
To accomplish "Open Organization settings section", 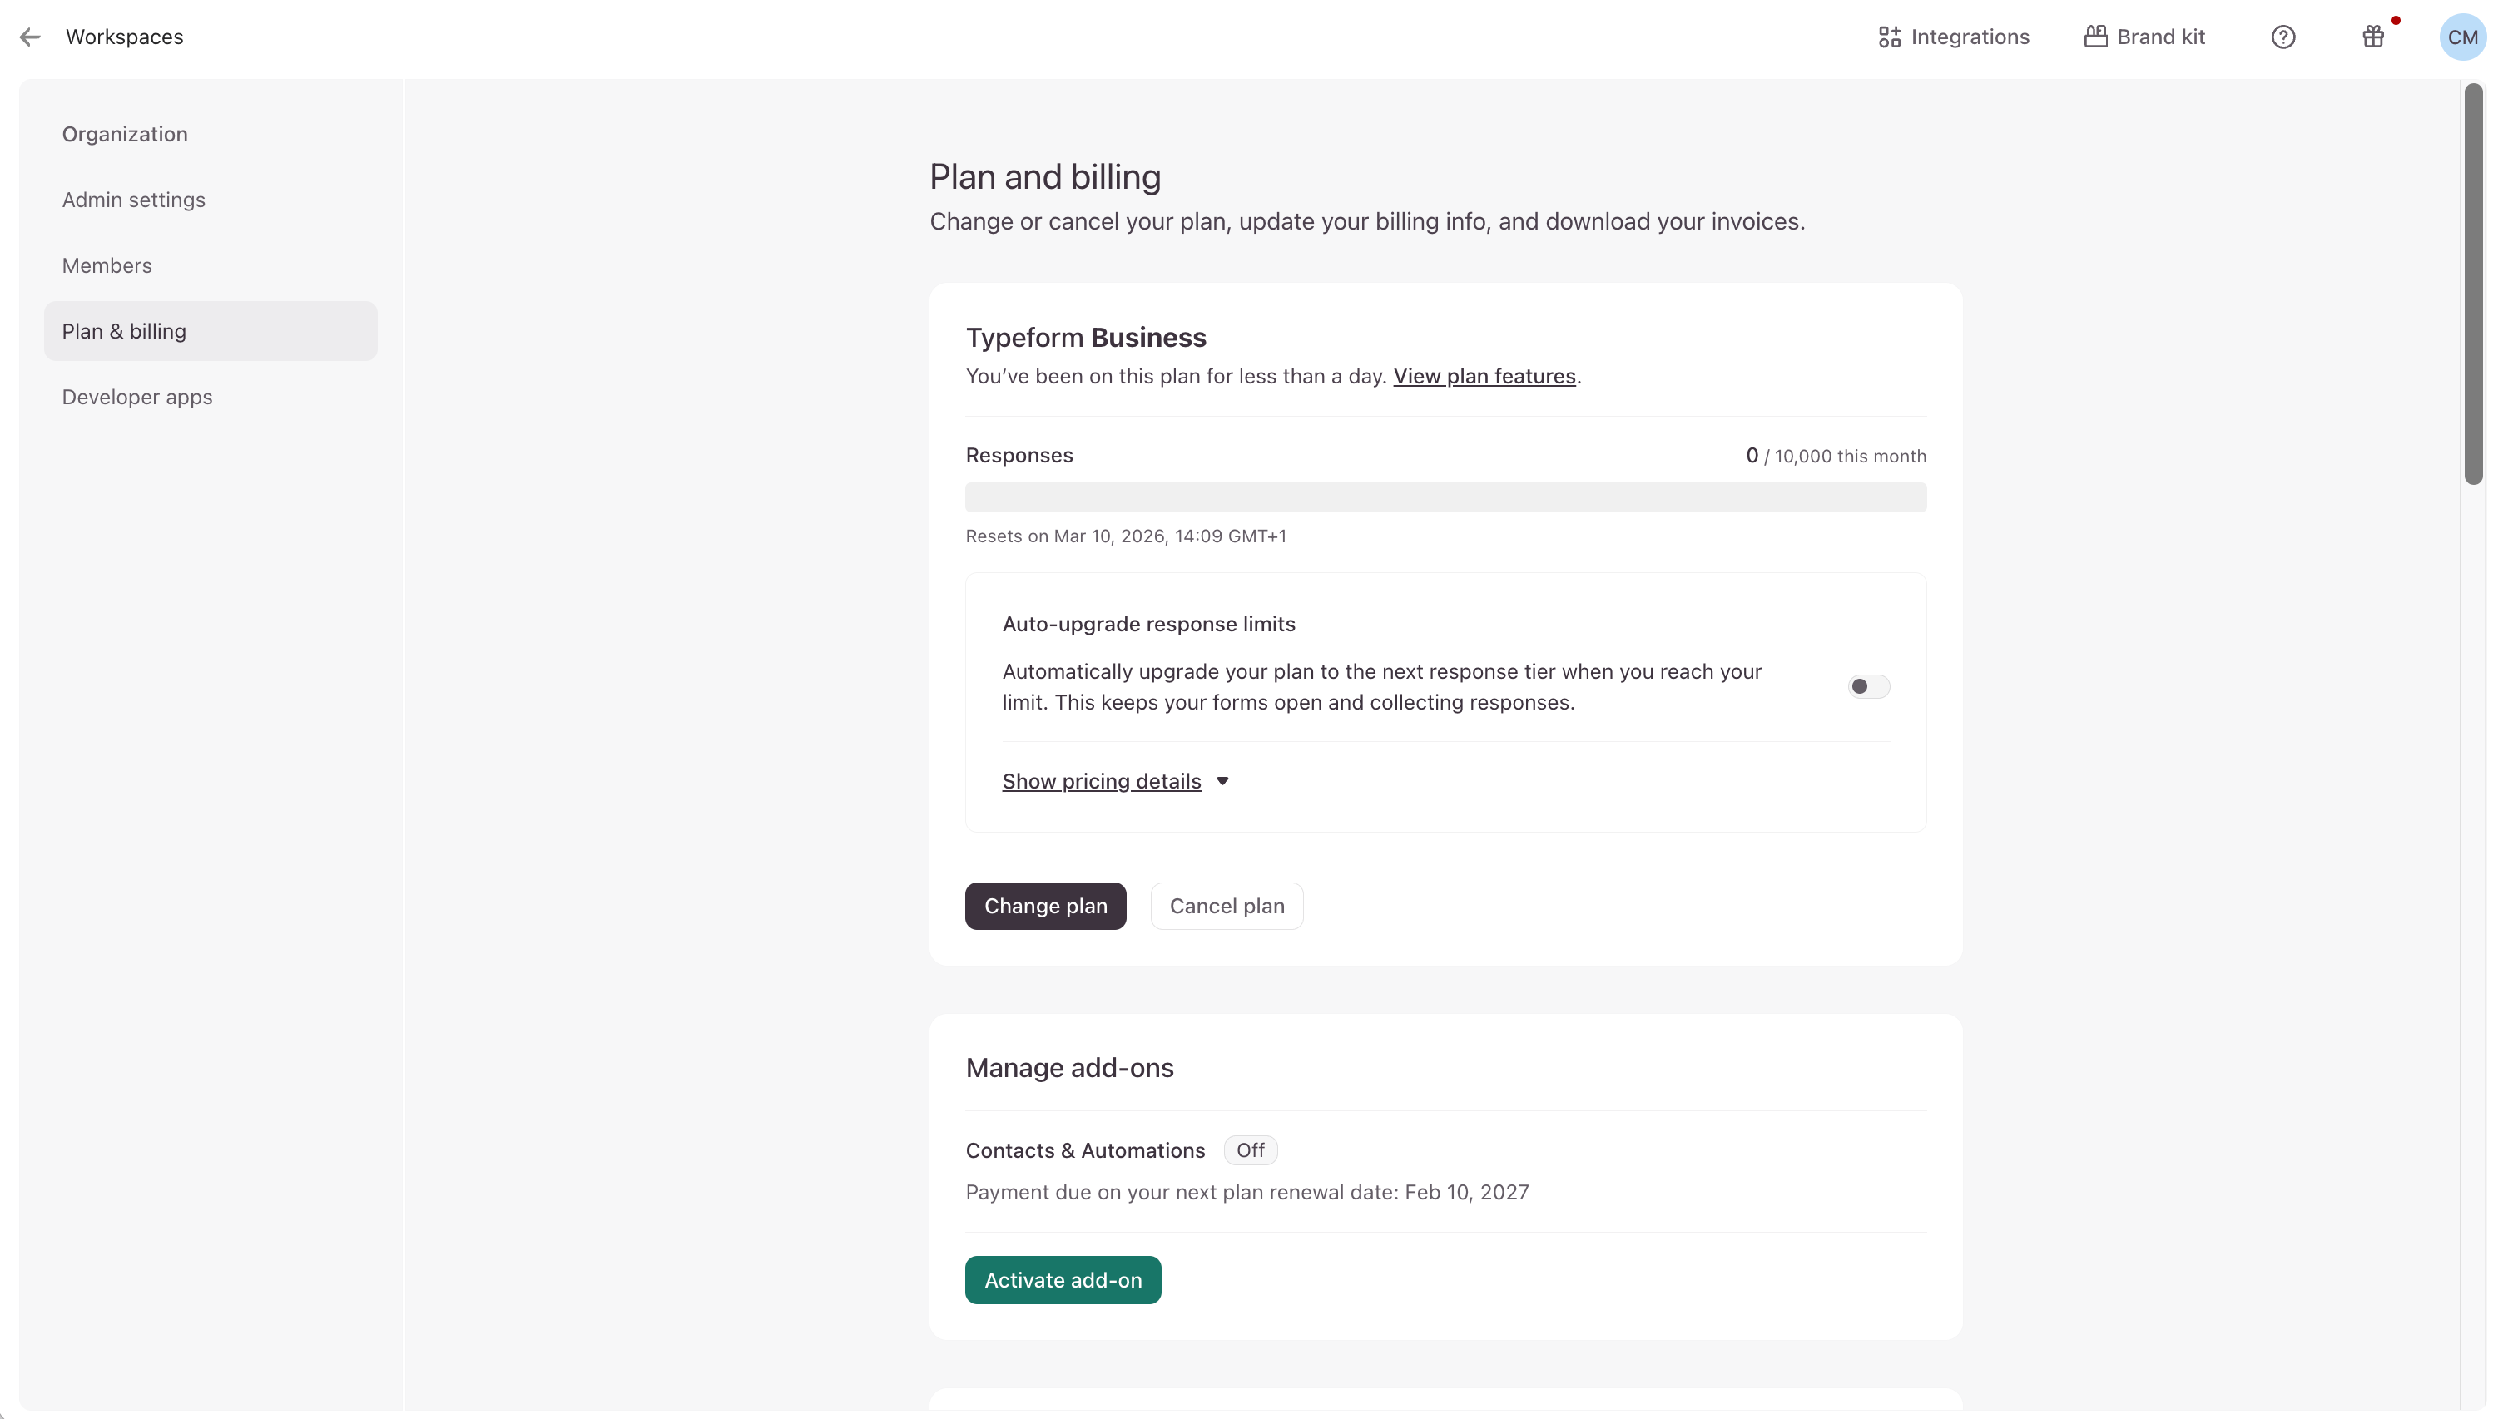I will coord(125,135).
